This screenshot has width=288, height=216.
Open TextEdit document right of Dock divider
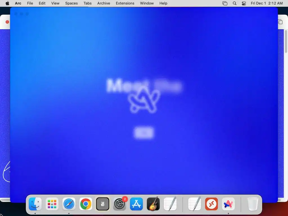click(195, 204)
